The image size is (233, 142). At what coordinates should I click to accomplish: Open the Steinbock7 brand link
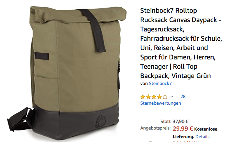[160, 84]
